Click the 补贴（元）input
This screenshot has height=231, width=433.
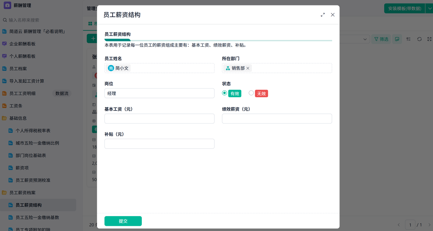pos(159,144)
